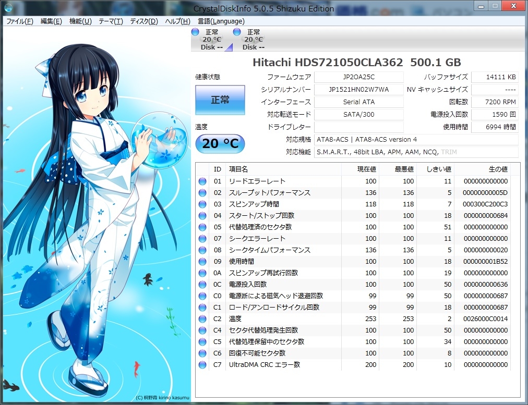The height and width of the screenshot is (405, 528).
Task: Click the status orb for row C2 温度
Action: point(202,318)
